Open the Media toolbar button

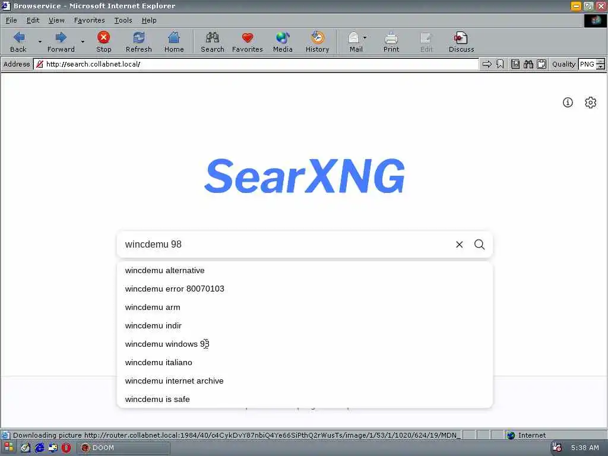pos(282,42)
